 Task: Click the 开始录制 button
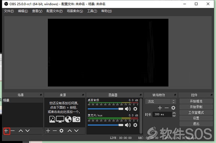(x=196, y=107)
